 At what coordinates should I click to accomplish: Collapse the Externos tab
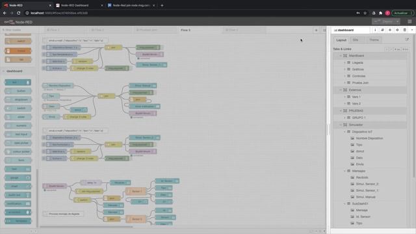pyautogui.click(x=341, y=90)
